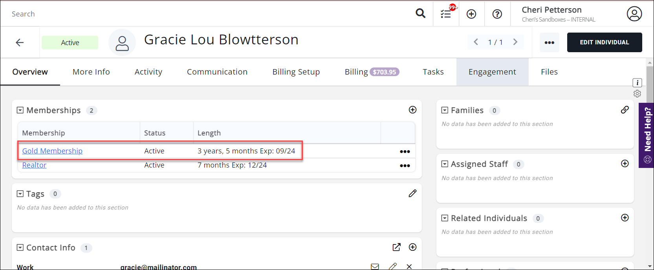Viewport: 654px width, 270px height.
Task: Open the Communication tab
Action: pyautogui.click(x=217, y=72)
